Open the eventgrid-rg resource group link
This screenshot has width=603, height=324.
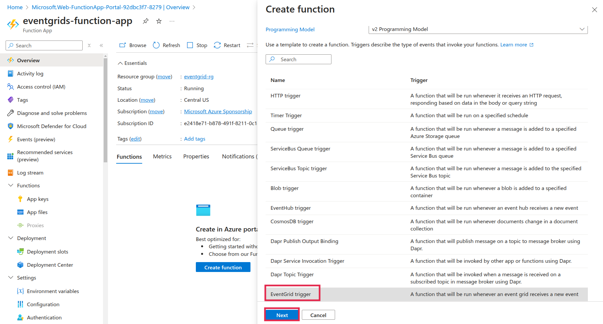198,76
